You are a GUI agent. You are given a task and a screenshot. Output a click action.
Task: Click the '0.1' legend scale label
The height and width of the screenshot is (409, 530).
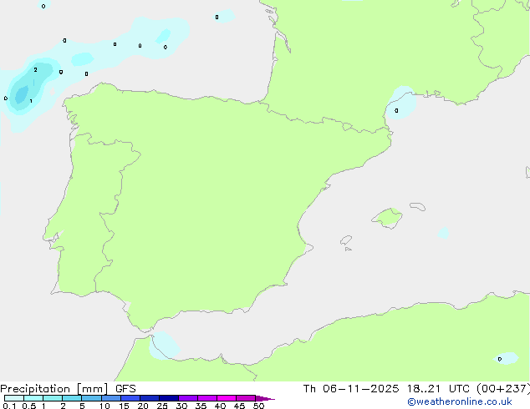[x=9, y=406]
